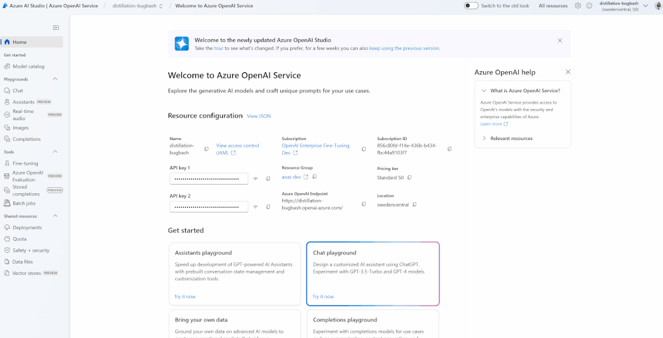Collapse the left navigation sidebar icon
This screenshot has width=663, height=338.
pyautogui.click(x=56, y=27)
